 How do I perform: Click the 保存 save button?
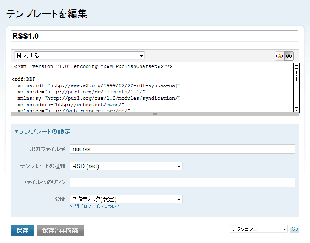pos(22,230)
